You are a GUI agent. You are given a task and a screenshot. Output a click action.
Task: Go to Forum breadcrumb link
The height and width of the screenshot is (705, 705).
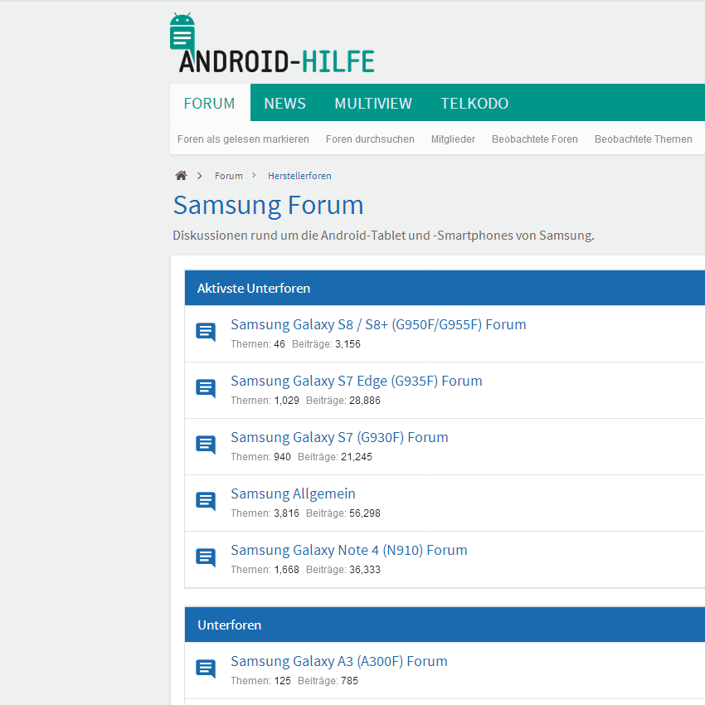(x=228, y=176)
